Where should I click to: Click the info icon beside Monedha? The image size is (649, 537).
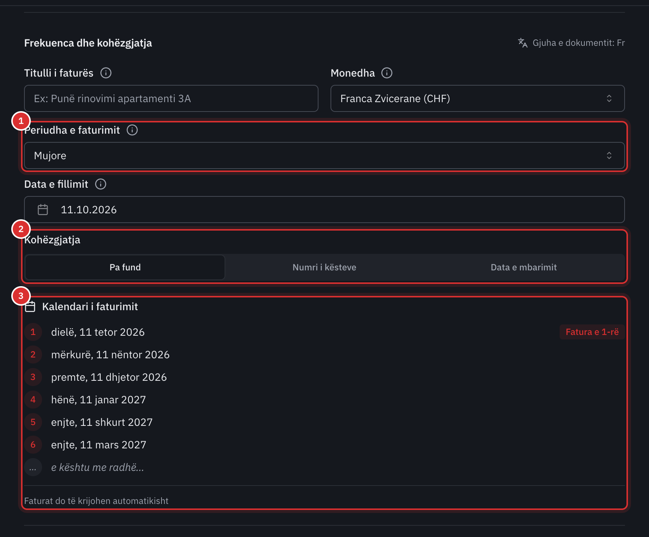(387, 73)
